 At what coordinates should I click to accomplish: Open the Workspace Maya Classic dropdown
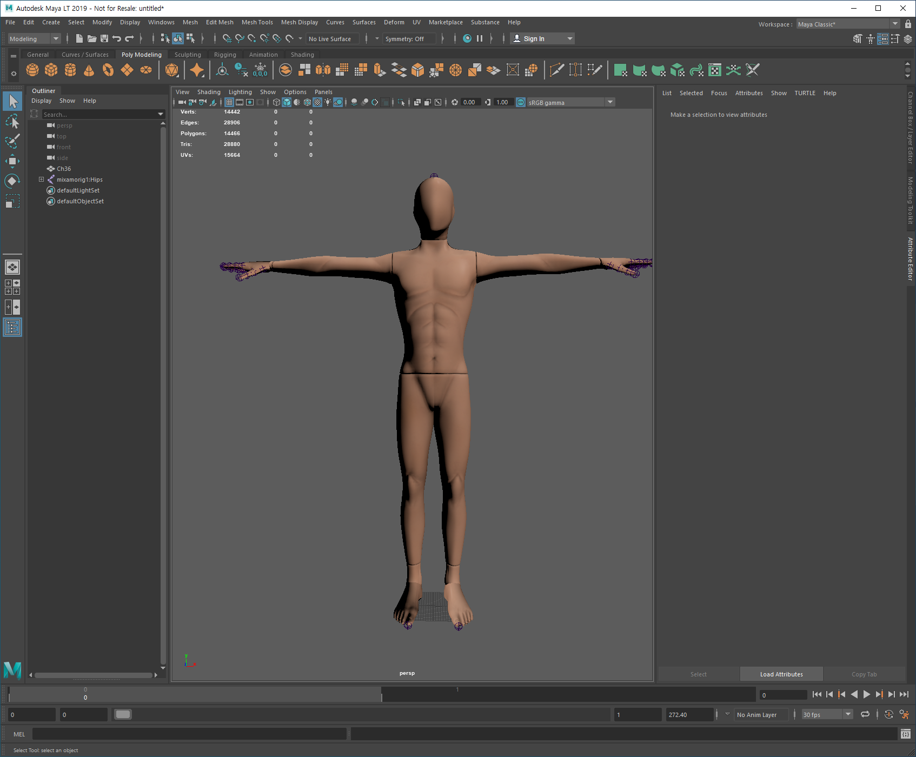848,24
